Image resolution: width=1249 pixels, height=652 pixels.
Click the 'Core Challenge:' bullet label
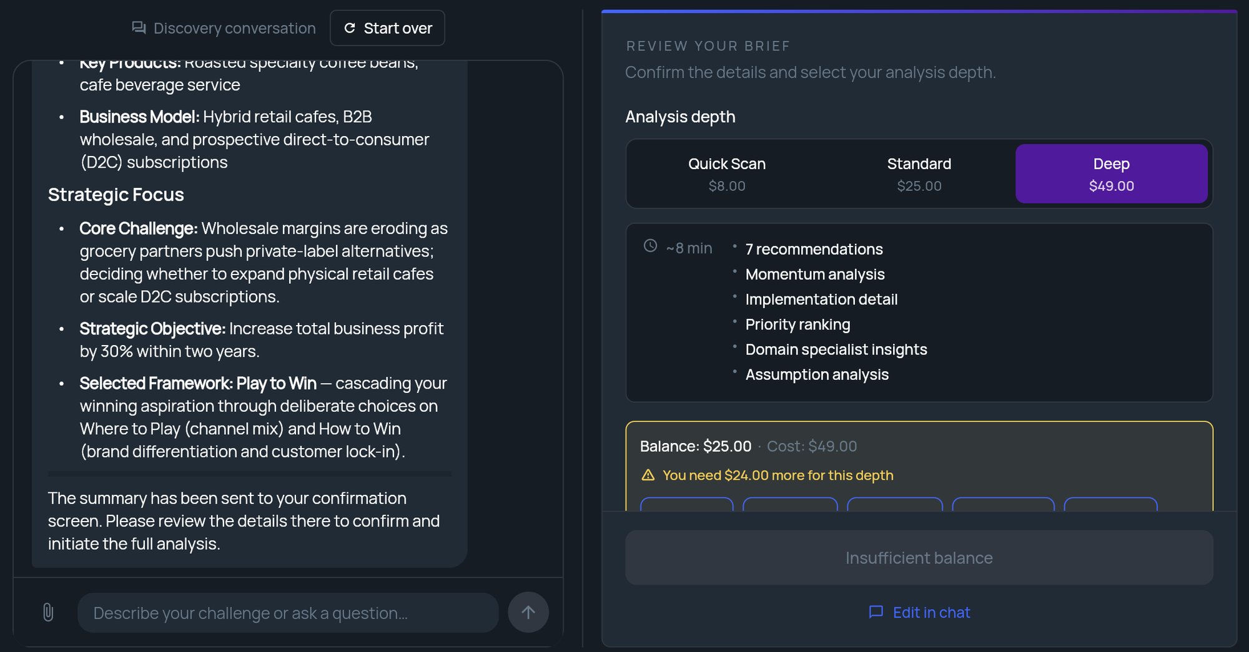tap(139, 228)
